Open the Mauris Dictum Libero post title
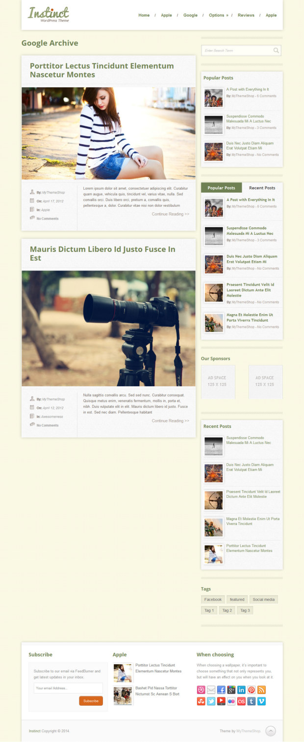Screen dimensions: 304x742 coord(102,253)
